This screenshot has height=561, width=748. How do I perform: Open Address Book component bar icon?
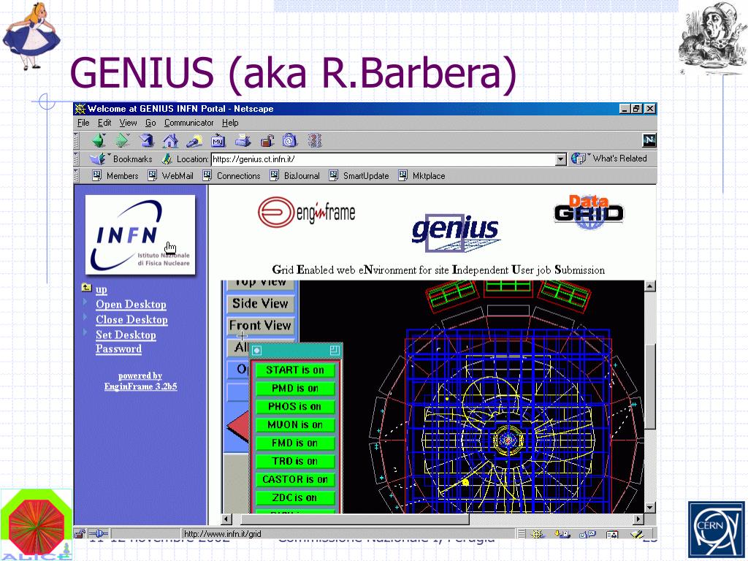click(x=612, y=534)
